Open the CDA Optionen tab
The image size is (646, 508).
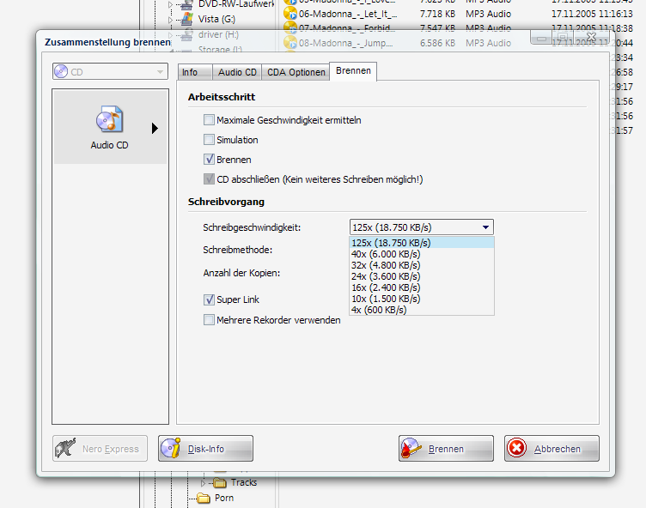[296, 73]
